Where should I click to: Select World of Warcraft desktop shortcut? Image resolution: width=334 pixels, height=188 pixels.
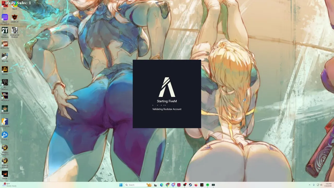pyautogui.click(x=5, y=163)
